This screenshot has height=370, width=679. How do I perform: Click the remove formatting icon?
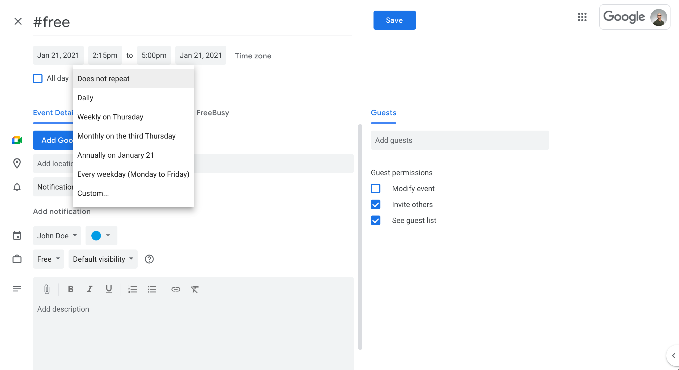(x=194, y=289)
